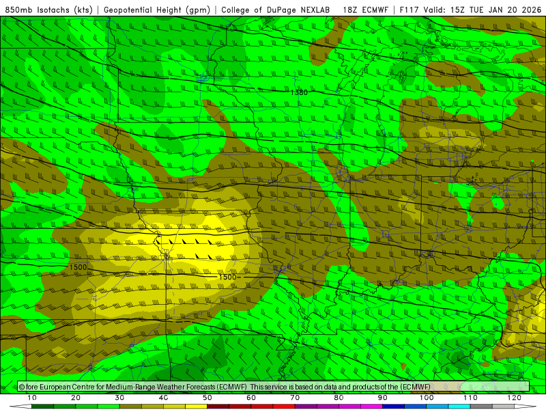546x410 pixels.
Task: Pick the purple 70–75 kt legend swatch
Action: (x=306, y=407)
